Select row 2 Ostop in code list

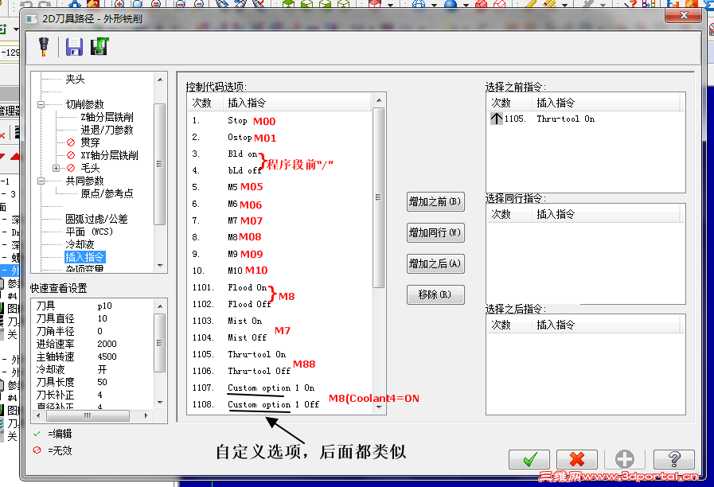[279, 137]
